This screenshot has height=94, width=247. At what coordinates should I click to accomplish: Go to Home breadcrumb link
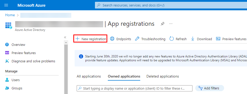coord(10,15)
